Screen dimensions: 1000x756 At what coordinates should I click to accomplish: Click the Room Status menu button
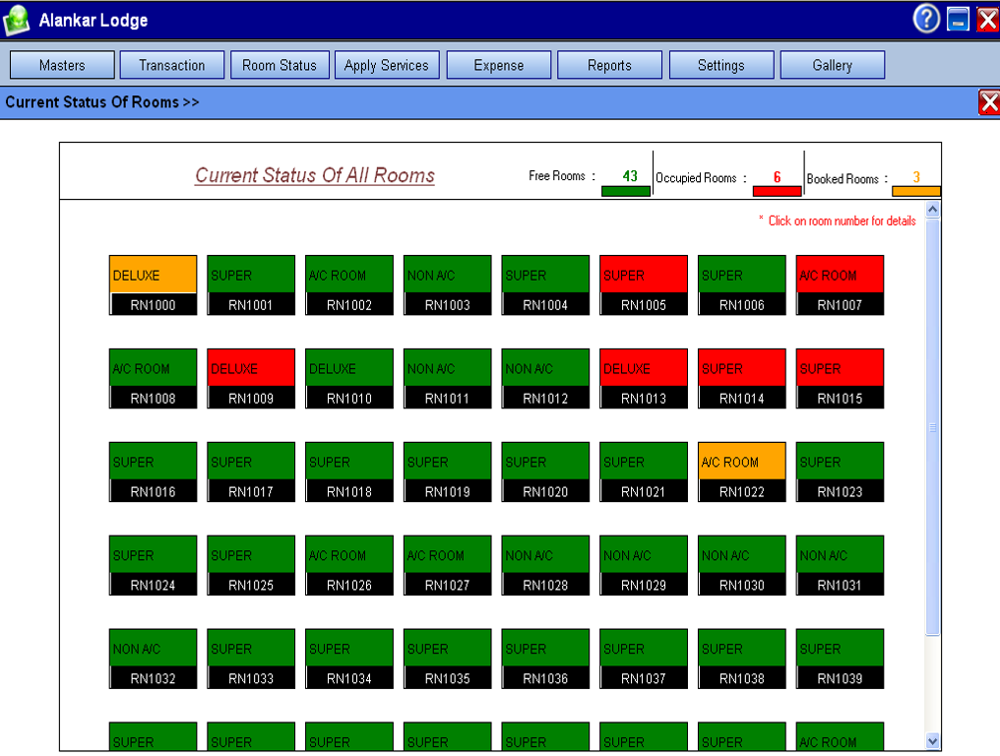coord(280,65)
